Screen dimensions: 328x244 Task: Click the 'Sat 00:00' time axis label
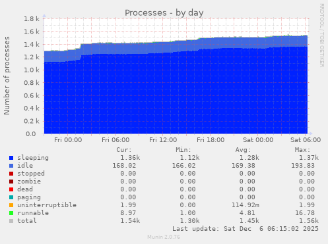tap(258, 140)
